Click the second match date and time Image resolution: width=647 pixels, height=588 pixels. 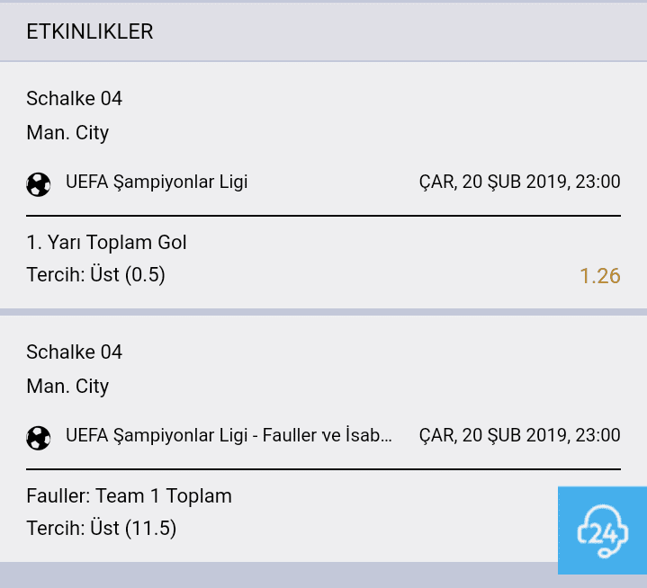click(520, 435)
